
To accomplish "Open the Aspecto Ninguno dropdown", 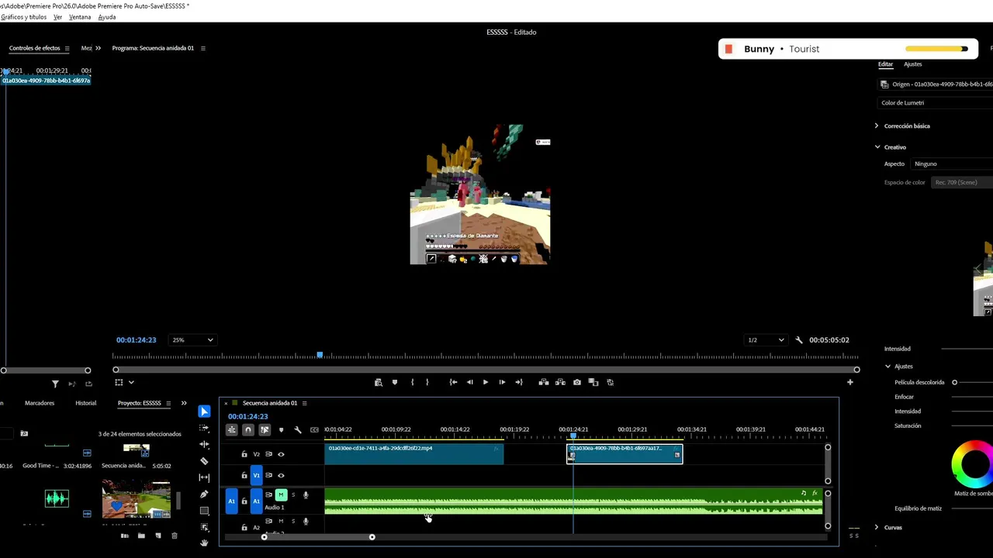I will [x=953, y=164].
